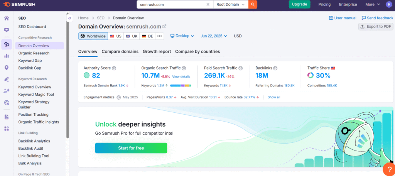Open Pricing link in header

tap(324, 4)
